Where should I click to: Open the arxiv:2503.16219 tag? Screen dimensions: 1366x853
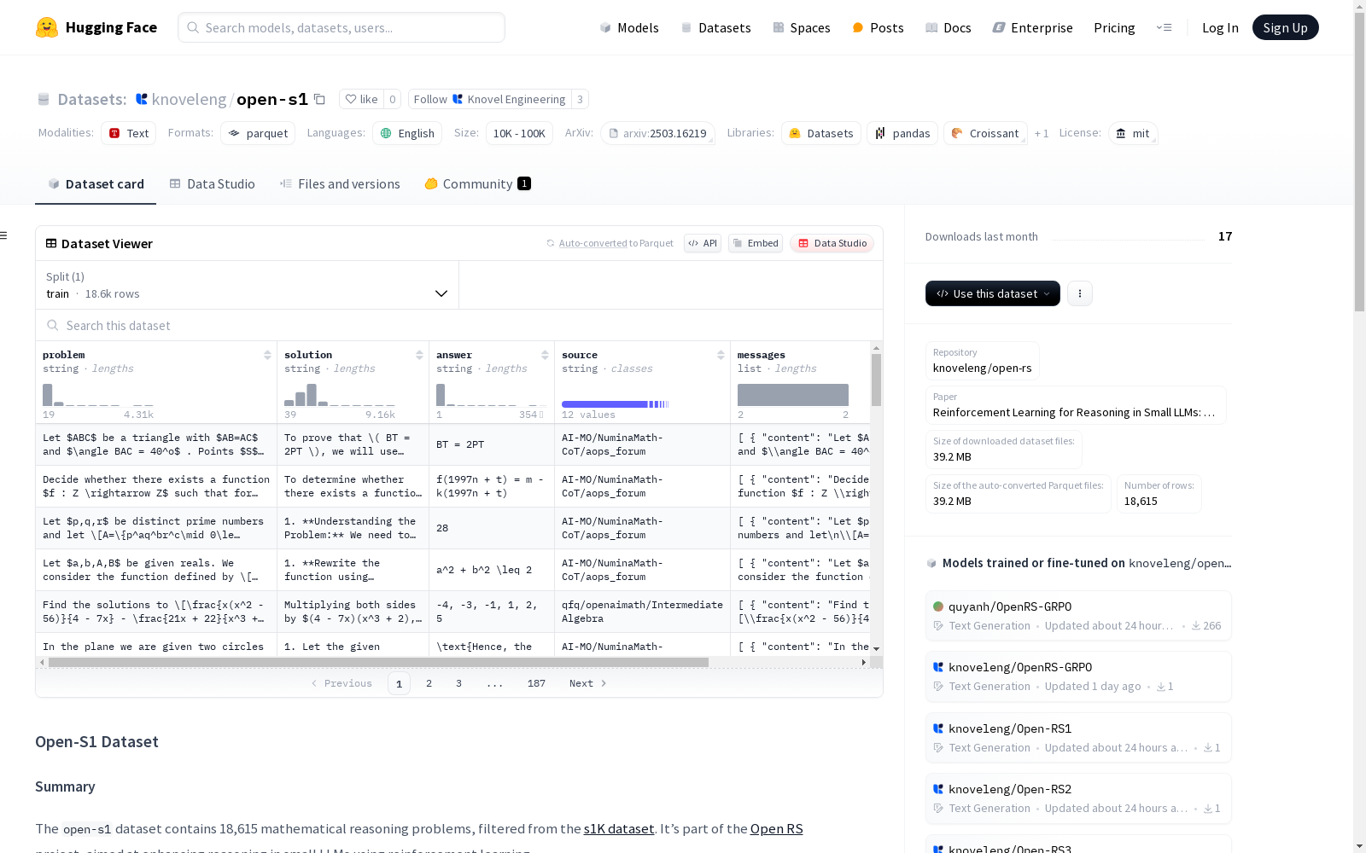click(657, 133)
